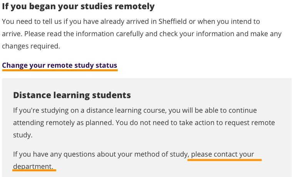Click the word department on the last line
The width and height of the screenshot is (294, 177).
tap(32, 167)
